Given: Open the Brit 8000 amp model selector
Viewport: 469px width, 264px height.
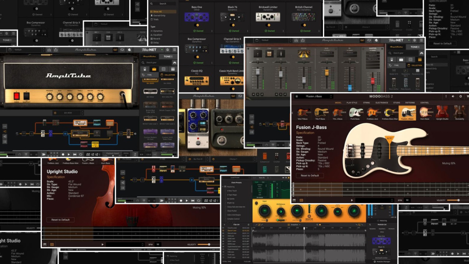Looking at the screenshot, I should click(x=69, y=113).
